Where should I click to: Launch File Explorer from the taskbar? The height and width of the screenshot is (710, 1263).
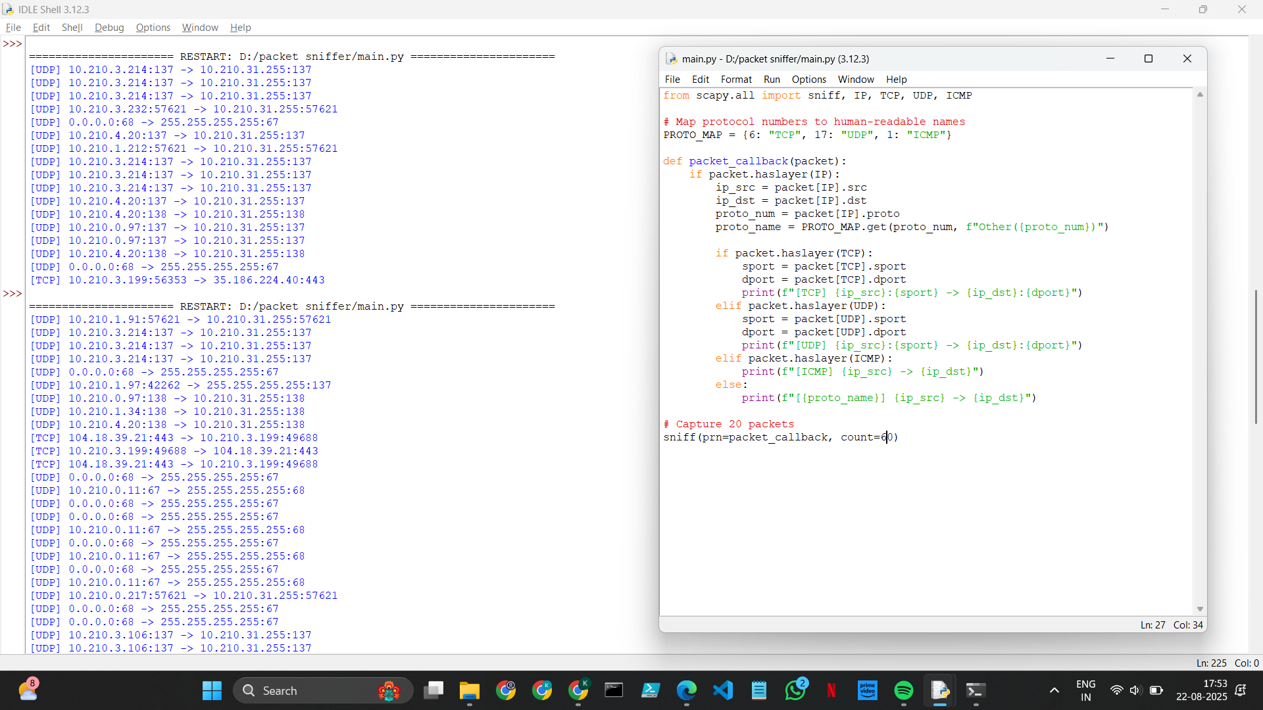click(x=470, y=690)
